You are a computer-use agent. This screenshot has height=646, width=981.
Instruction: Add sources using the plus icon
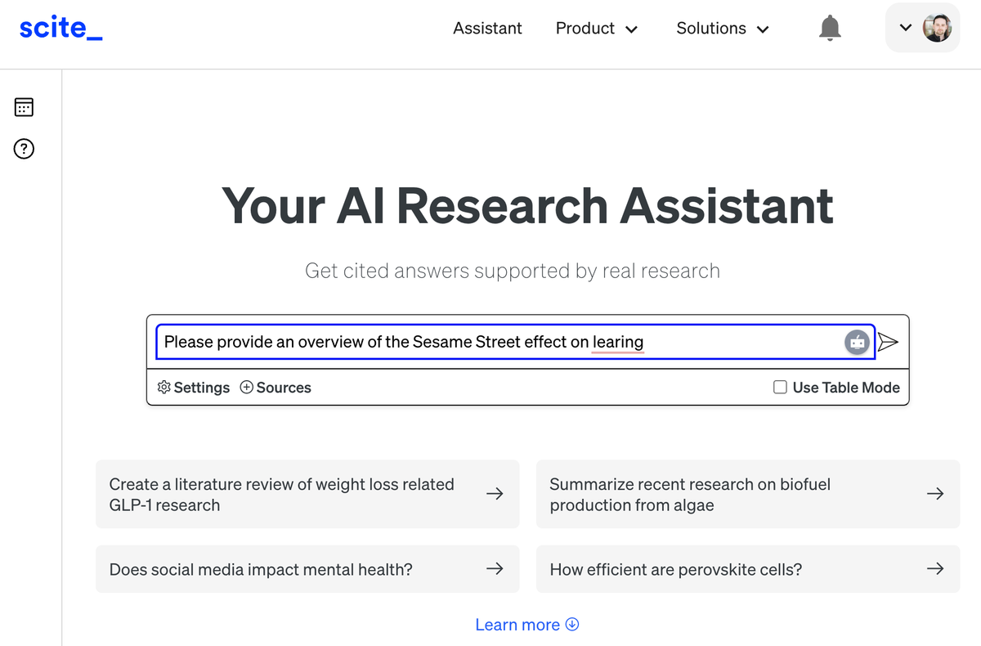(275, 387)
